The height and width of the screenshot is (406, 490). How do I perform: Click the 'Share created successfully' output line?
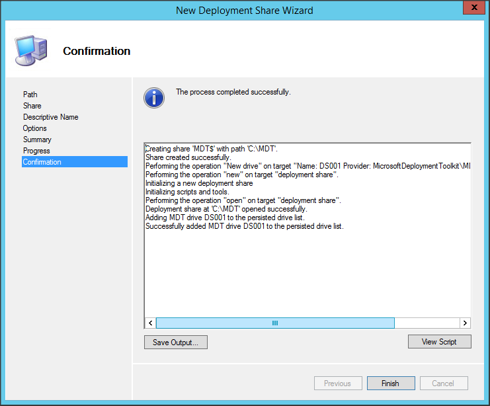[x=188, y=158]
